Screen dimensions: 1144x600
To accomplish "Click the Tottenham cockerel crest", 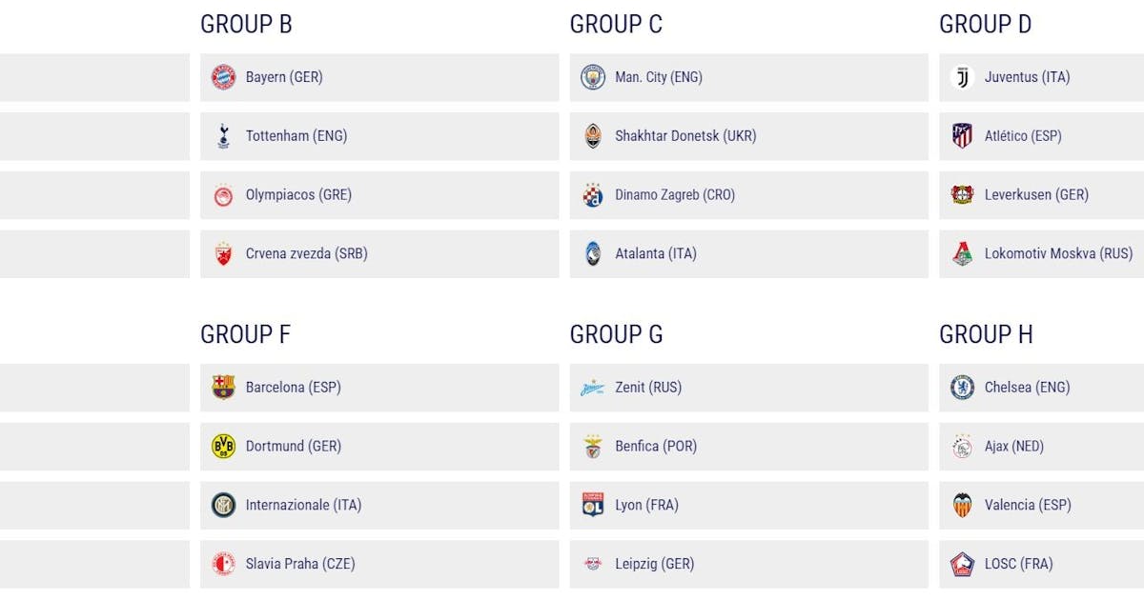I will pyautogui.click(x=223, y=136).
